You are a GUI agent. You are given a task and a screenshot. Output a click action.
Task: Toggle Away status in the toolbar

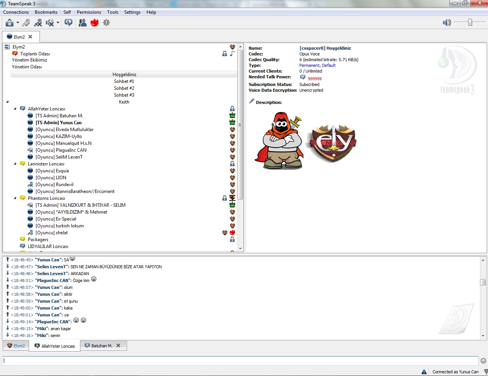[x=10, y=23]
